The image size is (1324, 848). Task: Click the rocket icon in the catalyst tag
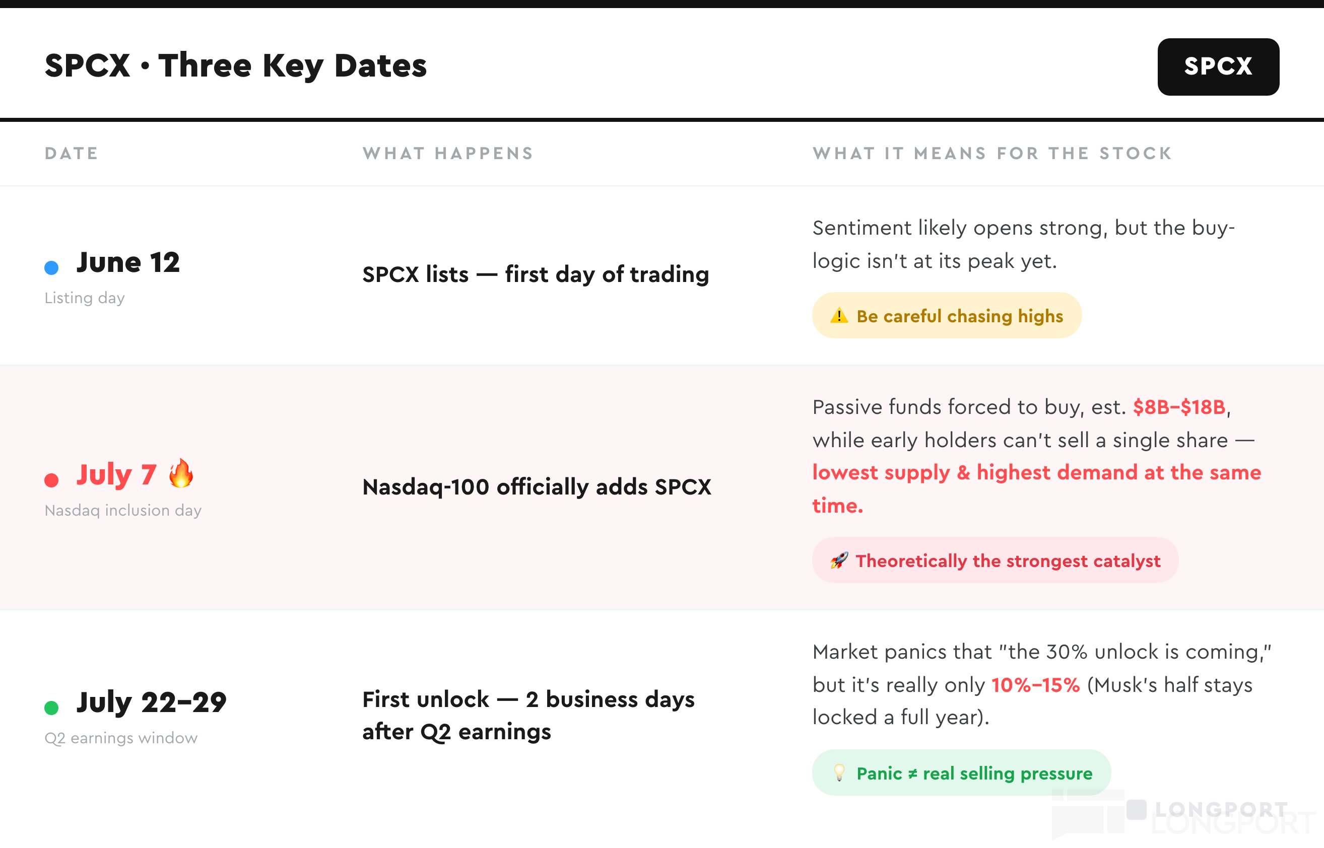click(839, 560)
